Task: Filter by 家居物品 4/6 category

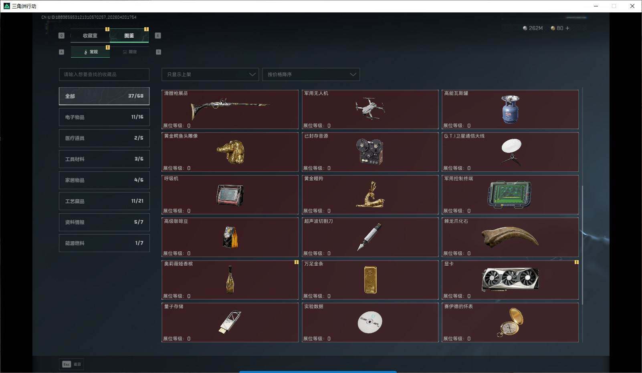Action: (x=104, y=180)
